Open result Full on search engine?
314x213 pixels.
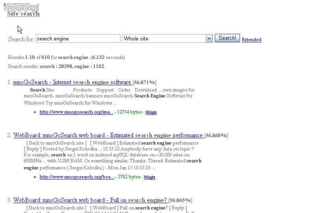(x=90, y=200)
